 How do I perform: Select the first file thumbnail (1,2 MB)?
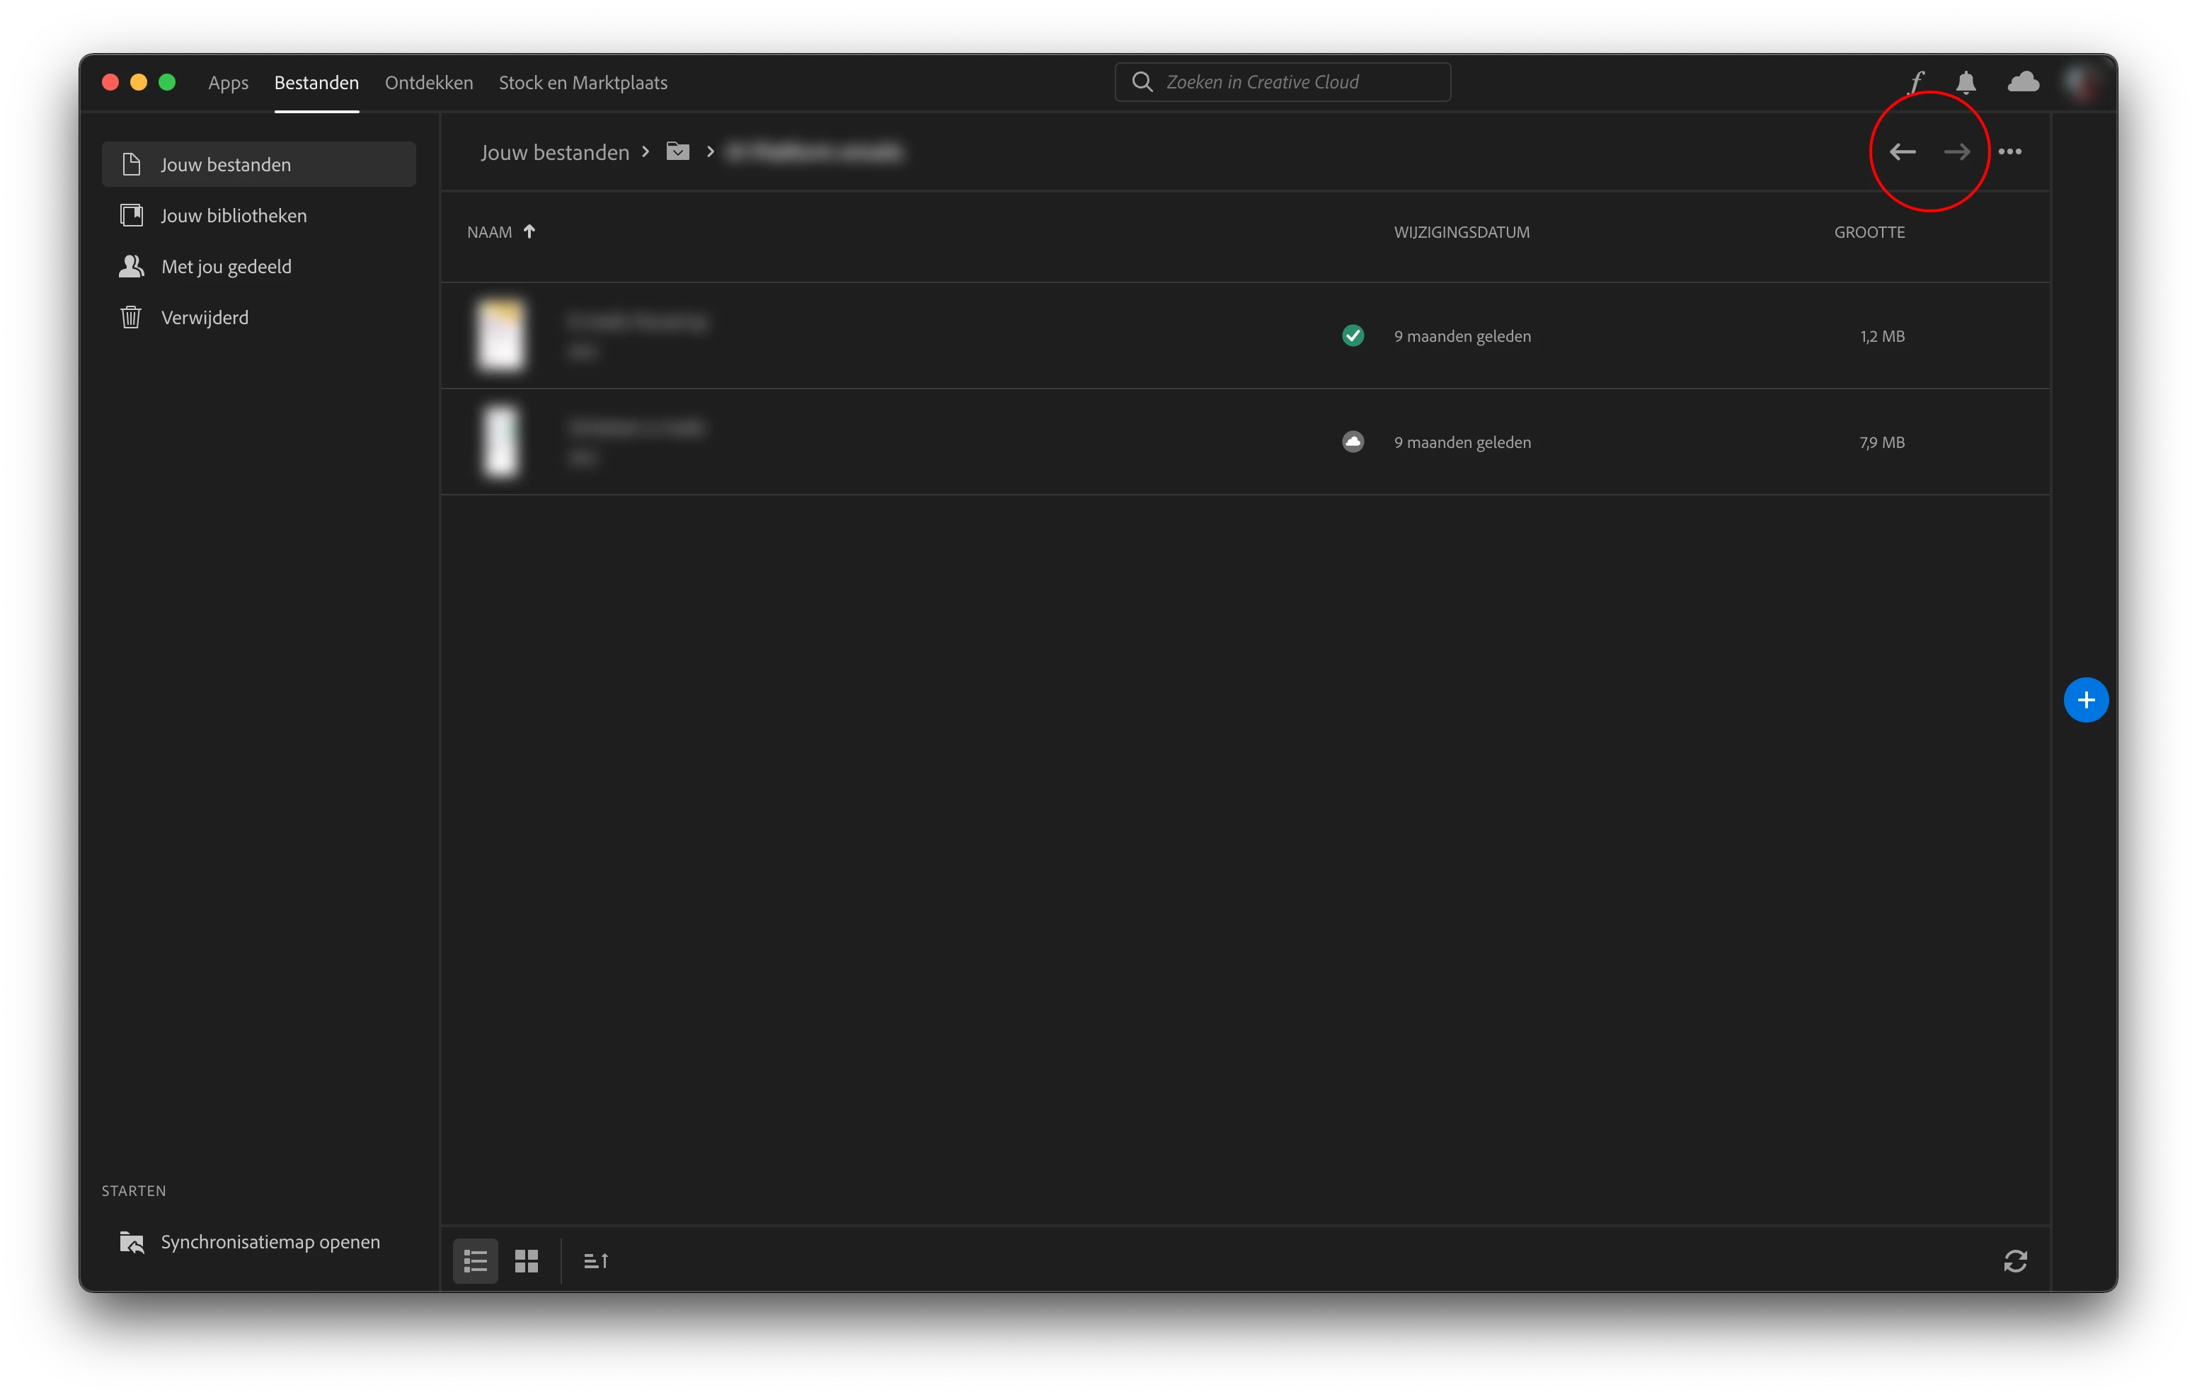(501, 335)
